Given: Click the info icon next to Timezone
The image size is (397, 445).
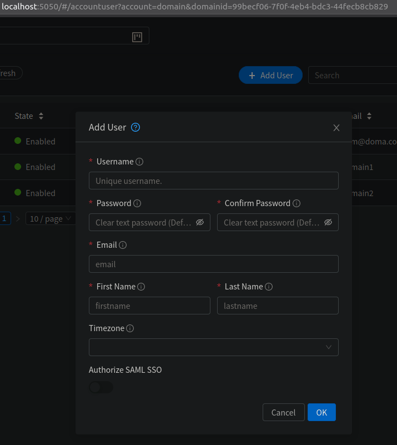Looking at the screenshot, I should coord(130,328).
